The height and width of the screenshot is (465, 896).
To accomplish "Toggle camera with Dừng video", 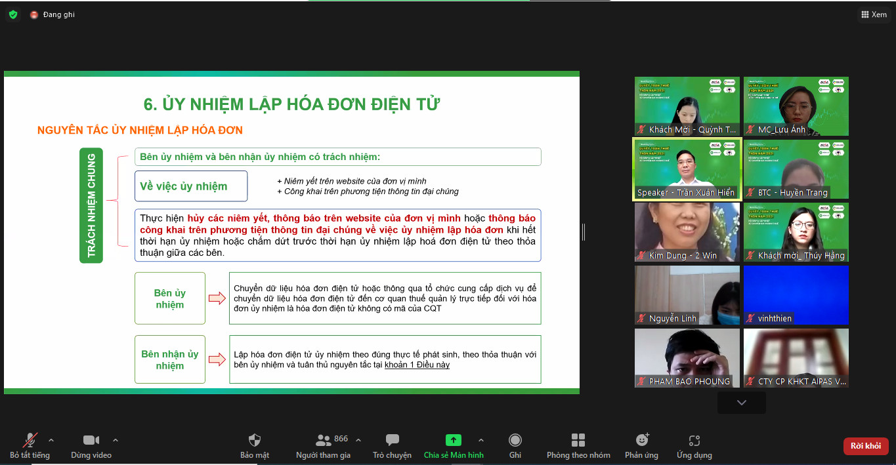I will coord(91,445).
